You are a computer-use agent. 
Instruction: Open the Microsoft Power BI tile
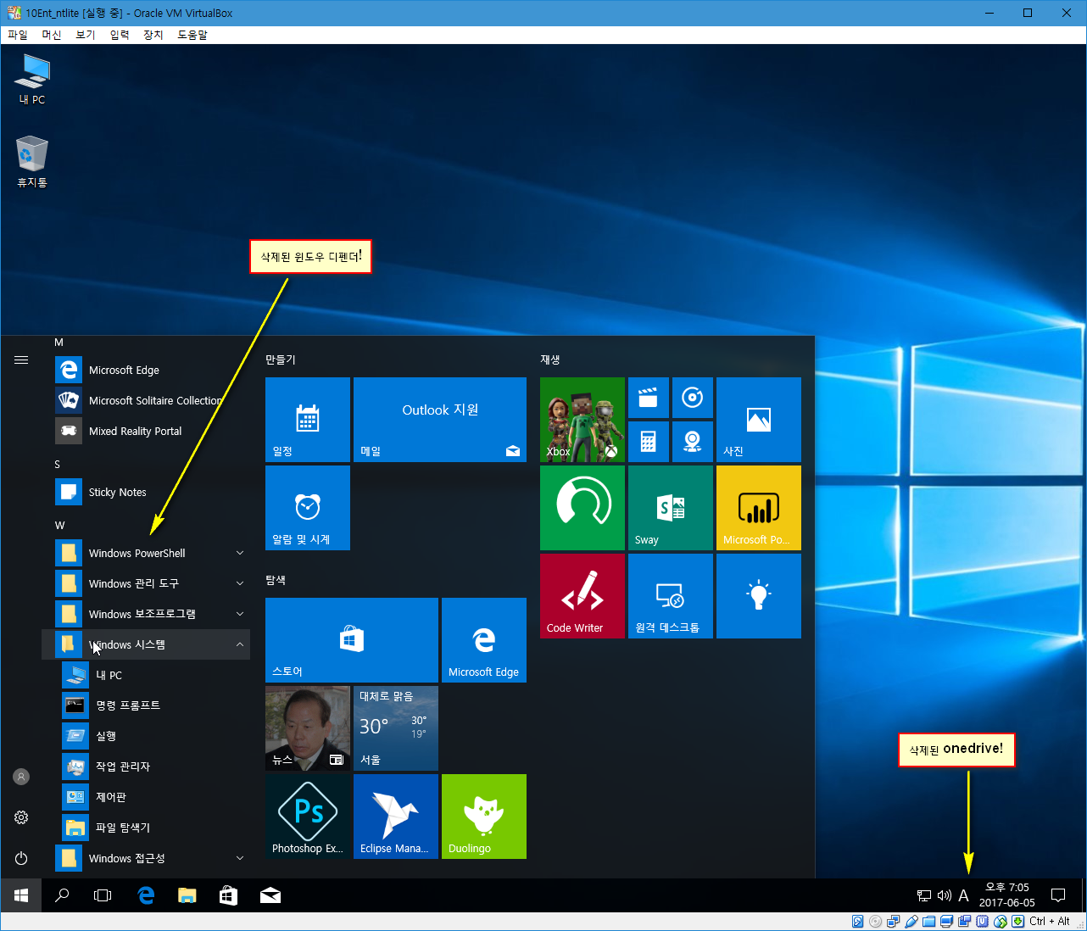pos(758,508)
